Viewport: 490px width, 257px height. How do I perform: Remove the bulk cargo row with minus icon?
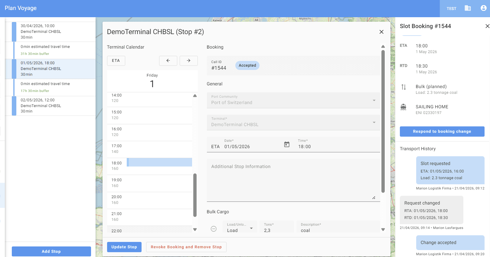pos(214,229)
